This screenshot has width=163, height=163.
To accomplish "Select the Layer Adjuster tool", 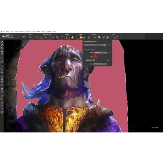I will pyautogui.click(x=2, y=58).
